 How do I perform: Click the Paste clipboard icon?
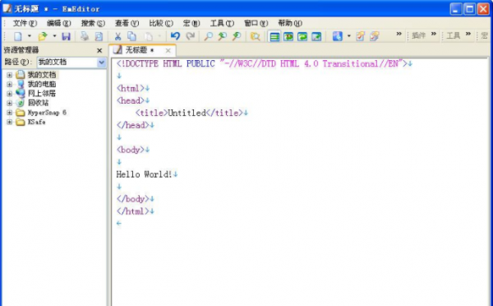[x=148, y=36]
